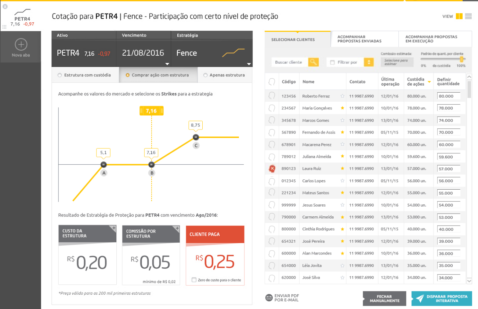The height and width of the screenshot is (309, 478).
Task: Sort by Custódia de ações column arrow
Action: click(x=429, y=82)
